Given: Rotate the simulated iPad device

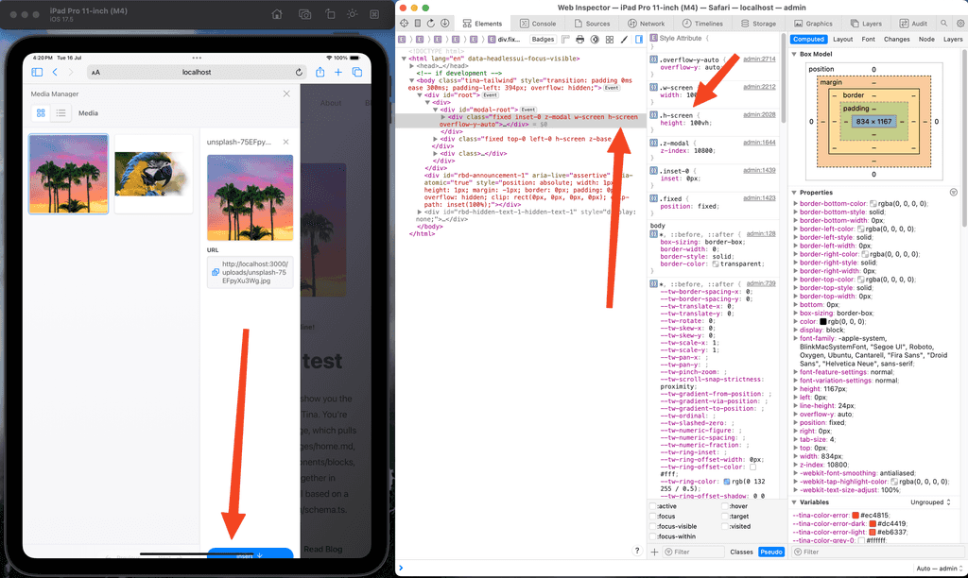Looking at the screenshot, I should (329, 14).
